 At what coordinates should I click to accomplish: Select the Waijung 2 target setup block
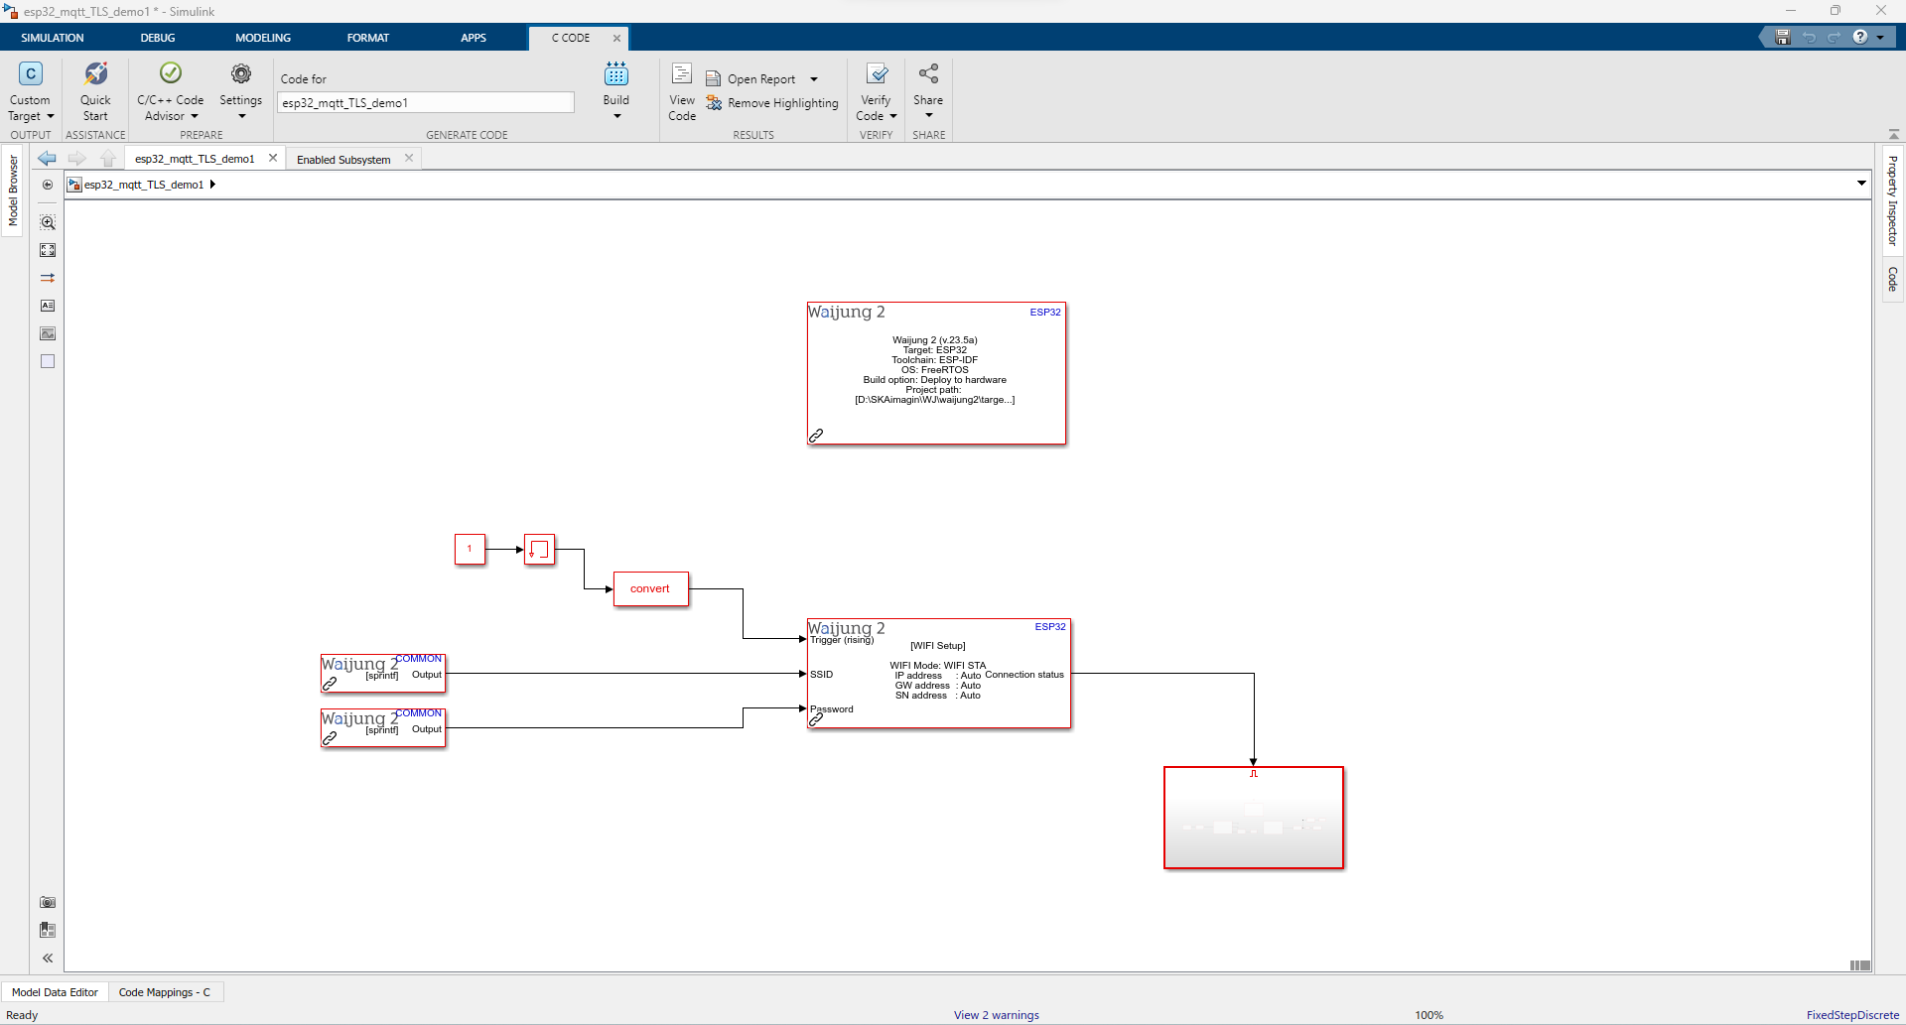point(936,373)
